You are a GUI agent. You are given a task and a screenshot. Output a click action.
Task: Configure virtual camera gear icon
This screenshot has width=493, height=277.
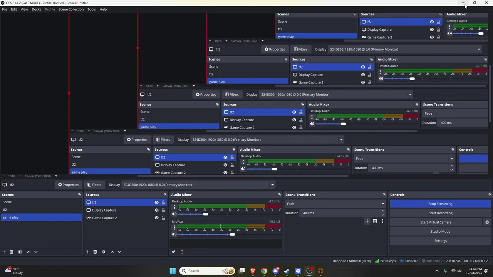[x=487, y=222]
